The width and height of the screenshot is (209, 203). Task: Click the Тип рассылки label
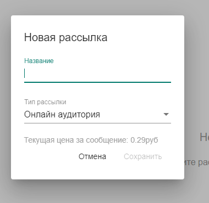45,102
